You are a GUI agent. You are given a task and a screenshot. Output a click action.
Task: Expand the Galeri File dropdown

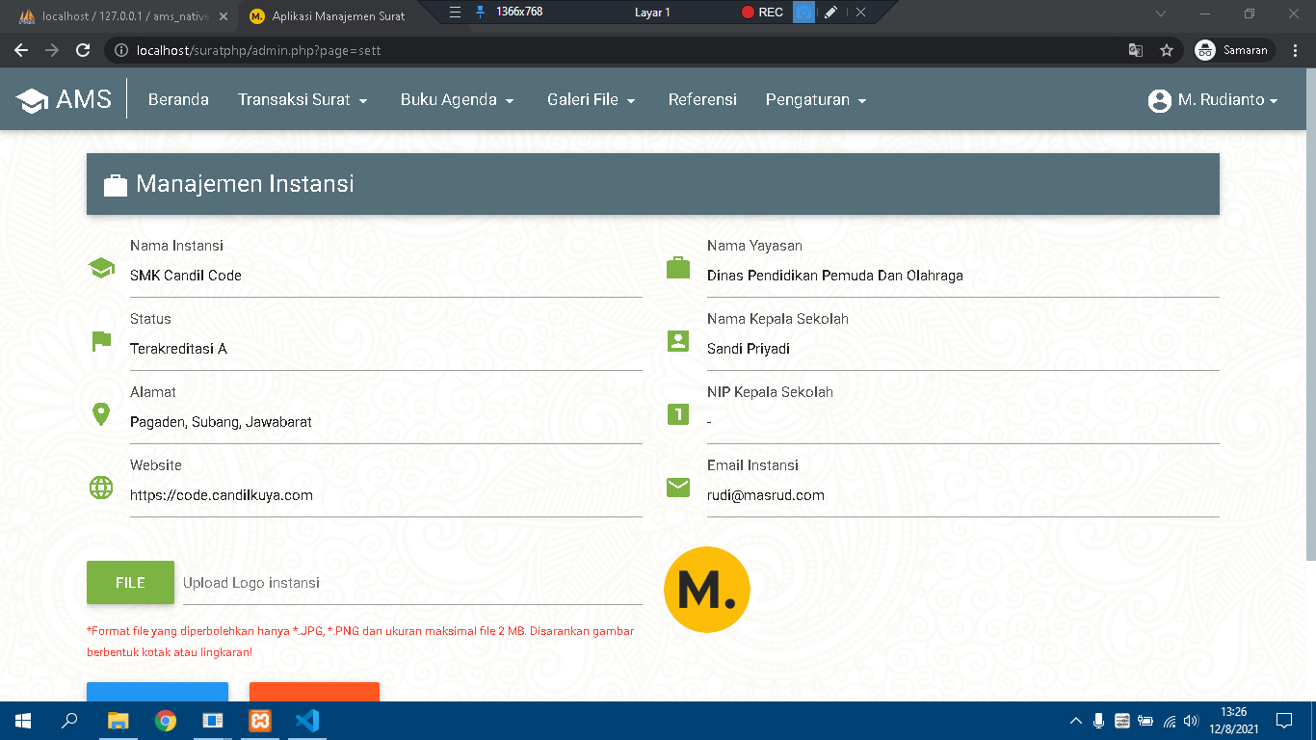[x=591, y=99]
